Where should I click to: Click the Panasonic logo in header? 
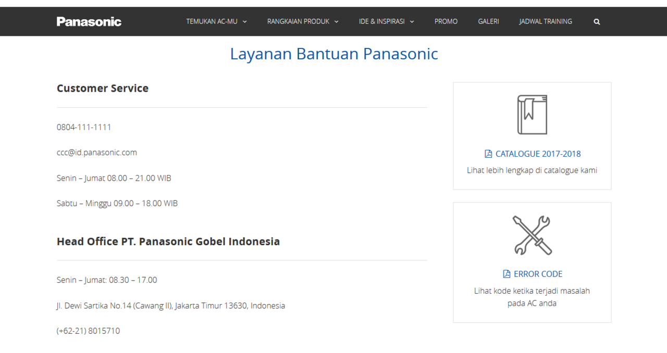(x=89, y=21)
